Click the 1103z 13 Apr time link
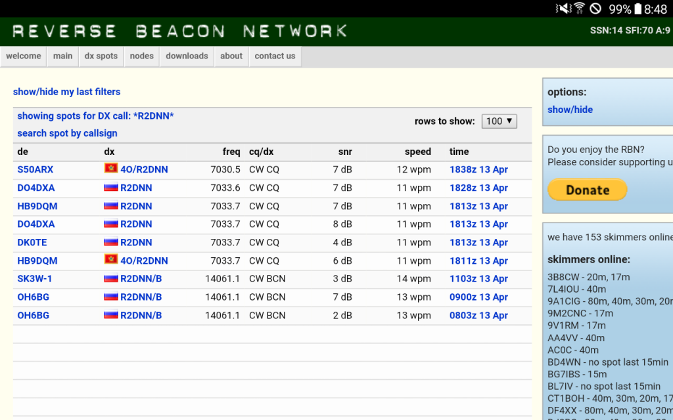Viewport: 673px width, 420px height. click(478, 278)
